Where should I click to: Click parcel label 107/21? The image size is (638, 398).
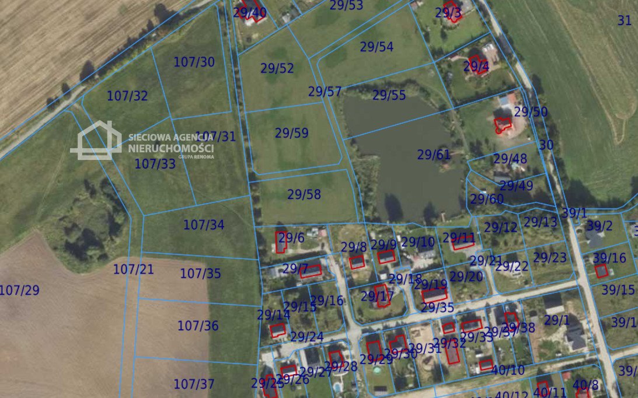[x=134, y=270]
